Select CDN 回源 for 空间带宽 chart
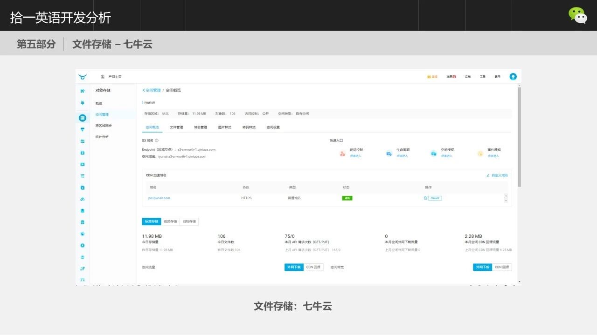Screen dimensions: 597x335 pos(502,267)
